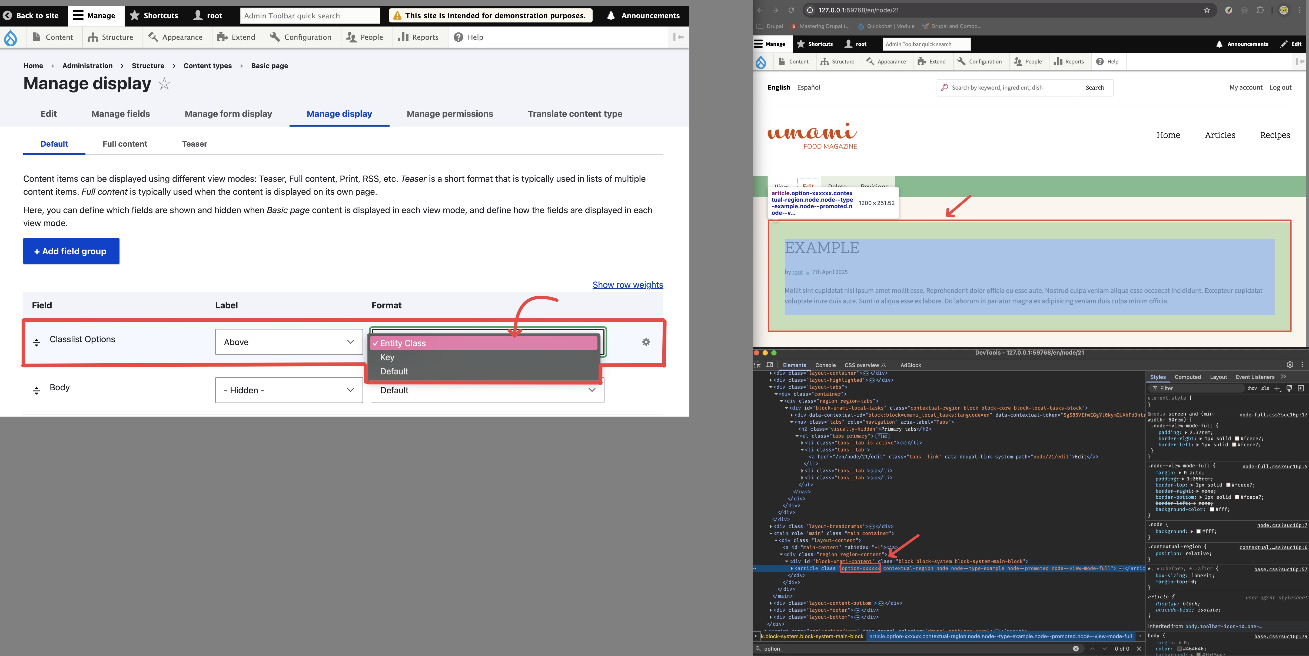This screenshot has height=656, width=1309.
Task: Open DevTools settings gear
Action: point(1290,365)
